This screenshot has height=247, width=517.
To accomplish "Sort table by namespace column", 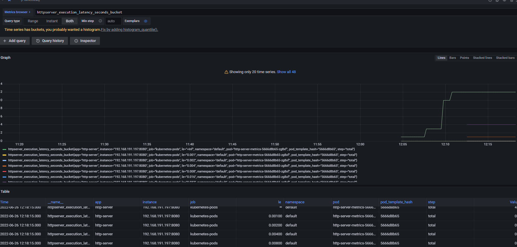I will click(x=295, y=202).
